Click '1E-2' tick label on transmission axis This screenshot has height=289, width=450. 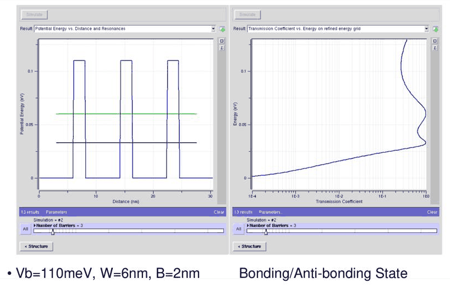(x=339, y=196)
